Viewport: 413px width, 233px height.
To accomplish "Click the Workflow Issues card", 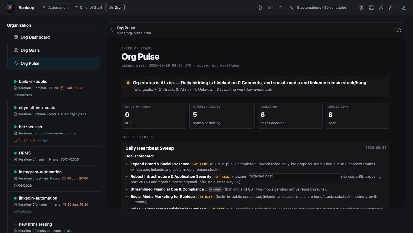I will (222, 115).
